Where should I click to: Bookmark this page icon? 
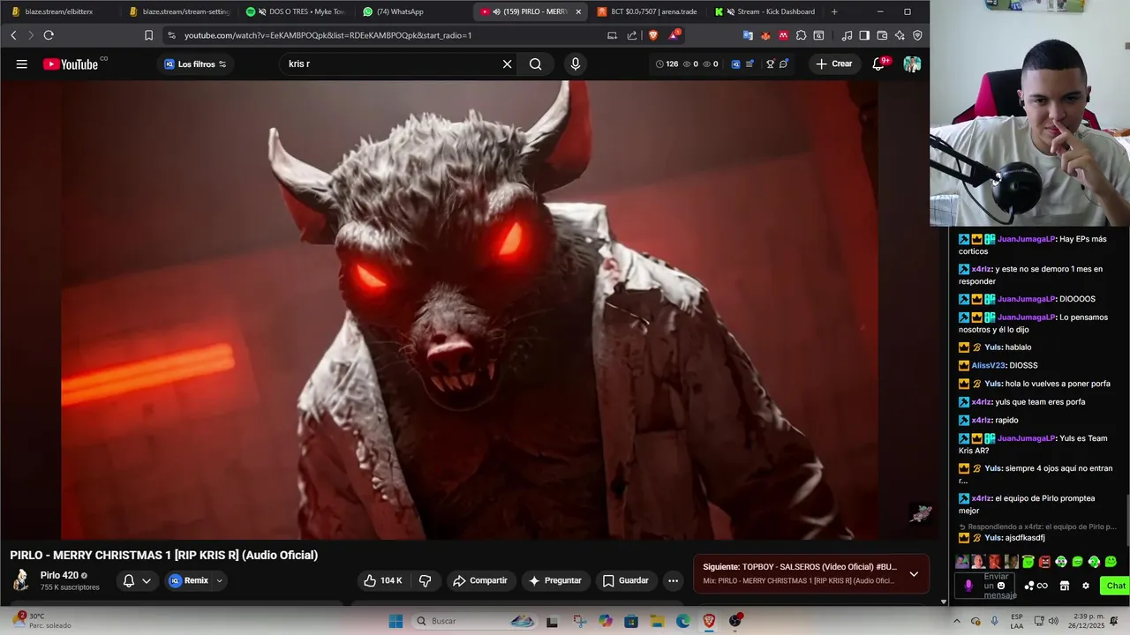coord(148,35)
